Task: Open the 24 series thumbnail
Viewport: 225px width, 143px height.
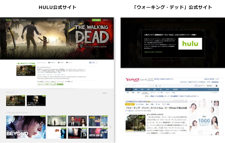Action: [x=57, y=133]
